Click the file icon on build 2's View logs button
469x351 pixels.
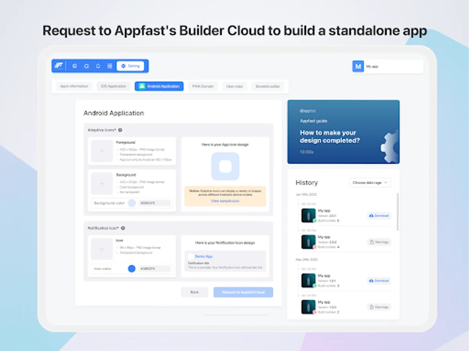pyautogui.click(x=371, y=307)
